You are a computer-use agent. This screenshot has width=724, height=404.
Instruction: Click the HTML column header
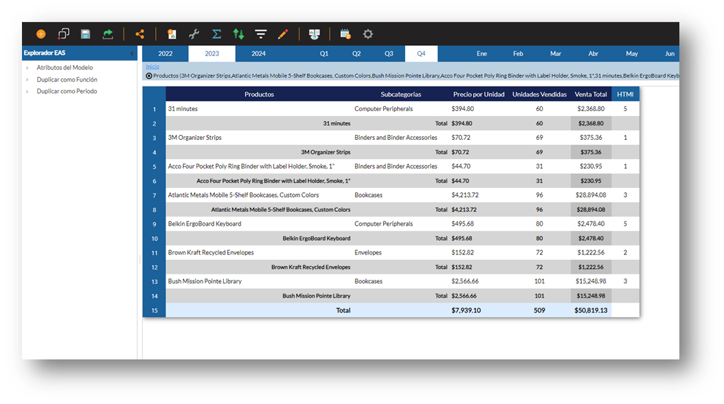click(x=625, y=94)
